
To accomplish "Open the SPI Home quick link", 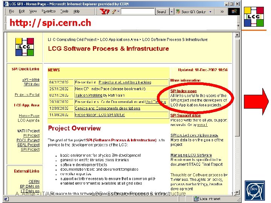I will [x=31, y=80].
